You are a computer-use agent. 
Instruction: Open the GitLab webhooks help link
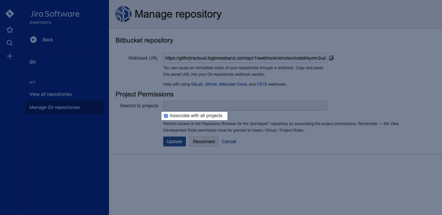click(197, 84)
